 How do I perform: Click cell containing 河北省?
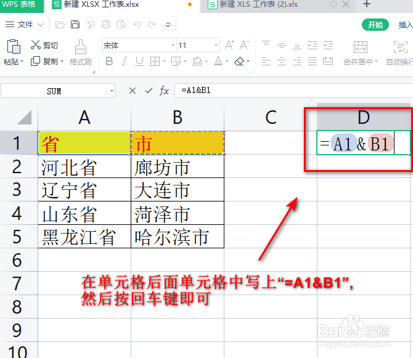pyautogui.click(x=84, y=167)
